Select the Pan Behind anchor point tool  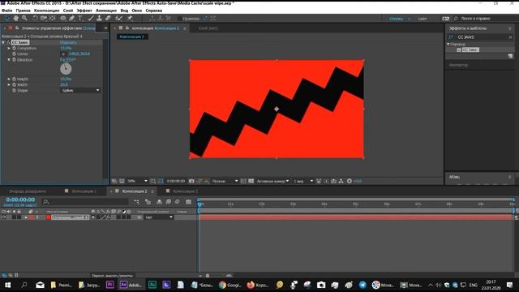(x=52, y=18)
